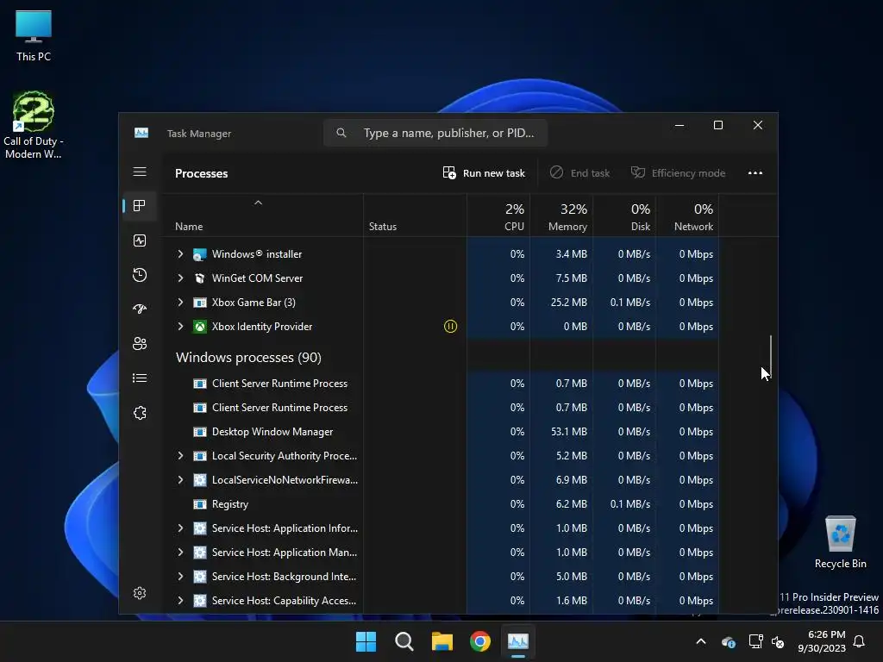The image size is (883, 662).
Task: Click the Efficiency mode button
Action: click(x=678, y=172)
